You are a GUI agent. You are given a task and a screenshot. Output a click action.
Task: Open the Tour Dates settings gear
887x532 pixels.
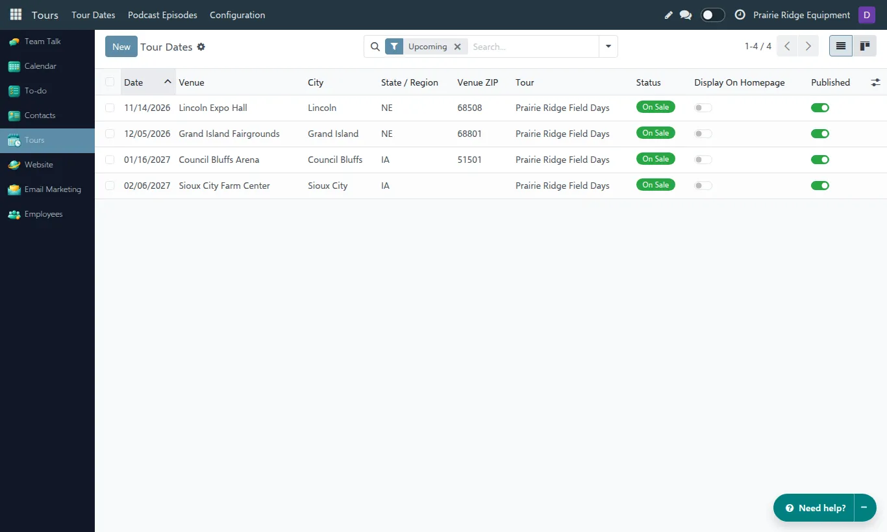(x=201, y=47)
